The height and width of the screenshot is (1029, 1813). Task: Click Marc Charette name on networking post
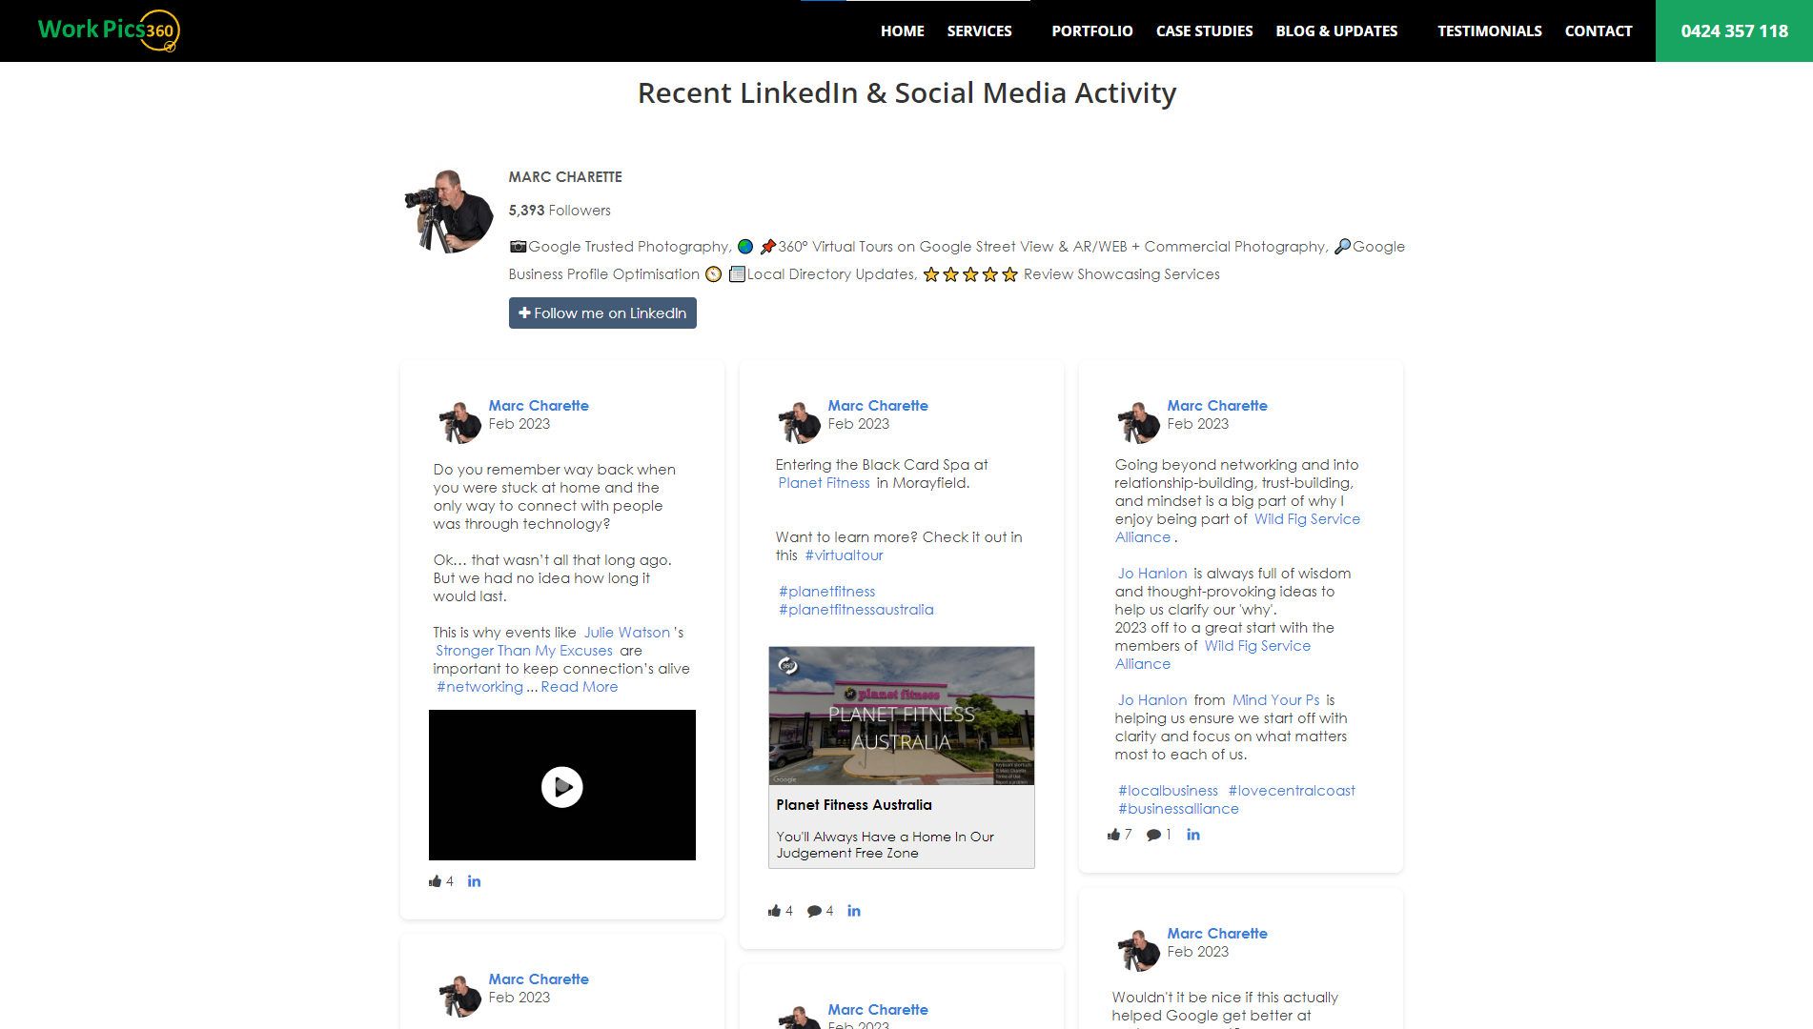point(539,405)
